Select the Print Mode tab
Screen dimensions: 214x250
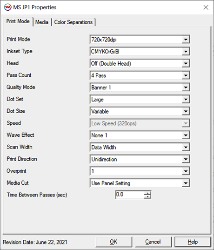[x=18, y=21]
